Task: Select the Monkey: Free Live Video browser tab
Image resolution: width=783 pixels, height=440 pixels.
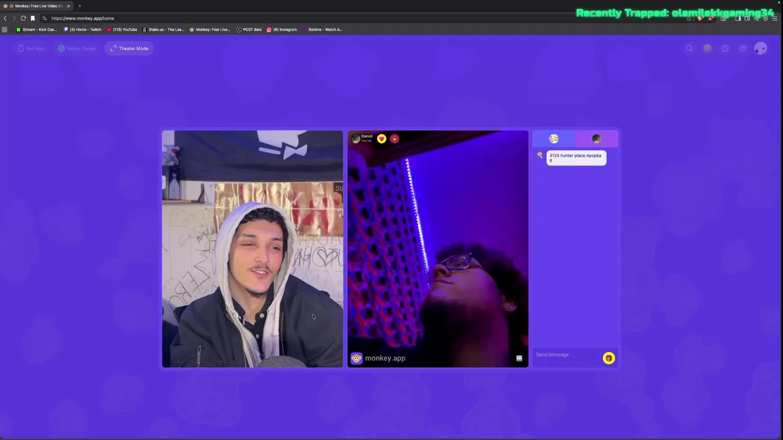Action: pos(37,6)
